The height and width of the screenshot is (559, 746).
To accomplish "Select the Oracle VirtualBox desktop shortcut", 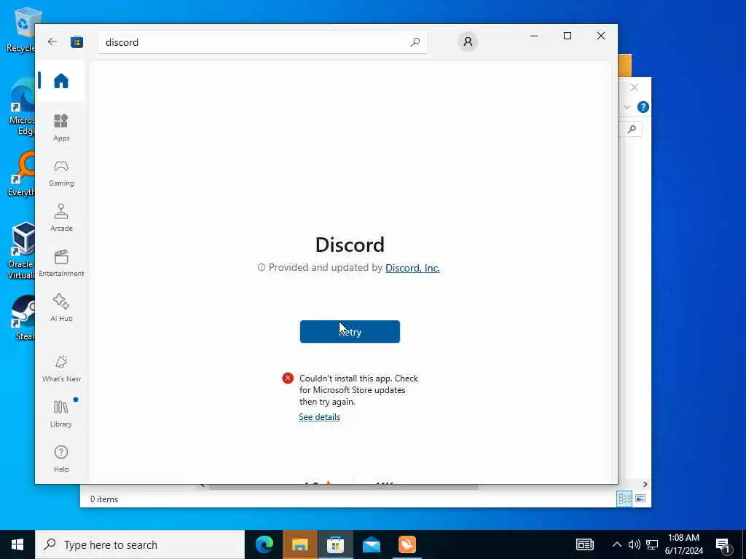I will [21, 250].
